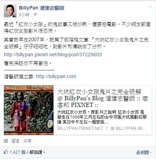Viewport: 156px width, 159px height.
Task: Click the article description snippet text
Action: click(102, 117)
